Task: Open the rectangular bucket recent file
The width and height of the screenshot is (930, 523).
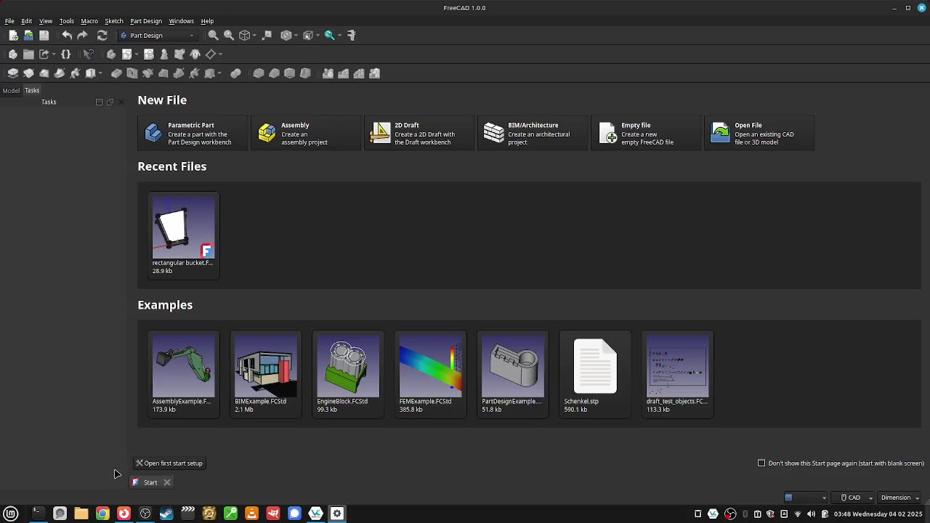Action: click(183, 235)
